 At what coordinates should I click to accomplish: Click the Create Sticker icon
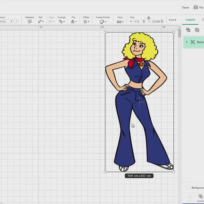[102, 22]
